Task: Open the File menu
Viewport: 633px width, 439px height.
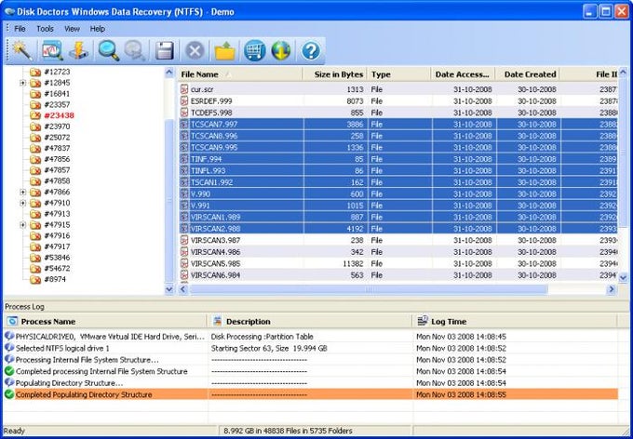Action: point(20,29)
